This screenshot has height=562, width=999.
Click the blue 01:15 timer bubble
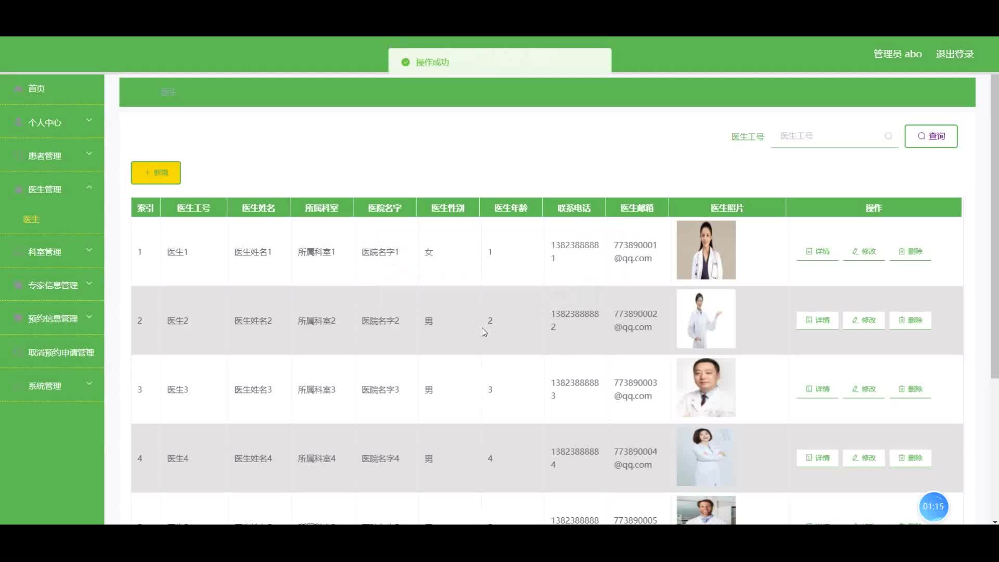pos(933,506)
